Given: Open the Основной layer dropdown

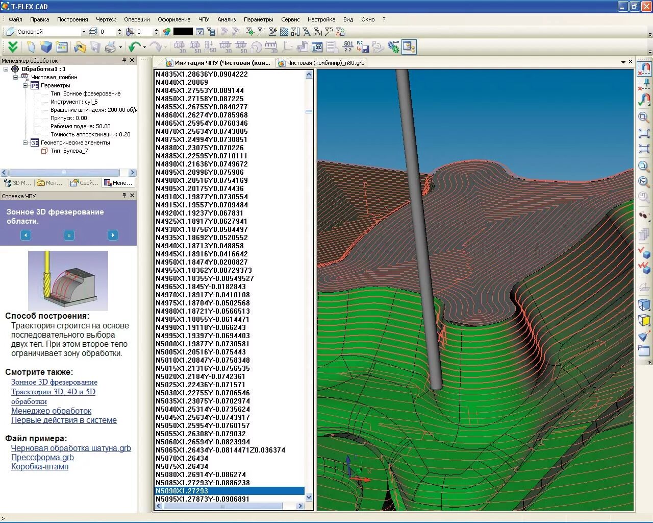Looking at the screenshot, I should 84,32.
